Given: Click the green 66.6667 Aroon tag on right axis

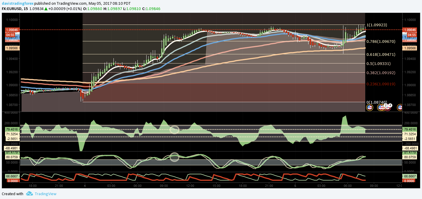Looking at the screenshot, I should 410,176.
